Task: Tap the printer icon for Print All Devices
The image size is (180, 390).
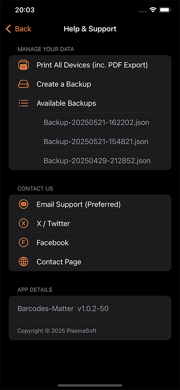Action: pyautogui.click(x=23, y=65)
